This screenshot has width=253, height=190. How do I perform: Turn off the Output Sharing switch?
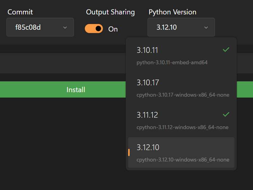(x=94, y=29)
